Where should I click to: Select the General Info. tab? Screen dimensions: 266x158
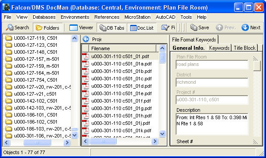pos(189,48)
